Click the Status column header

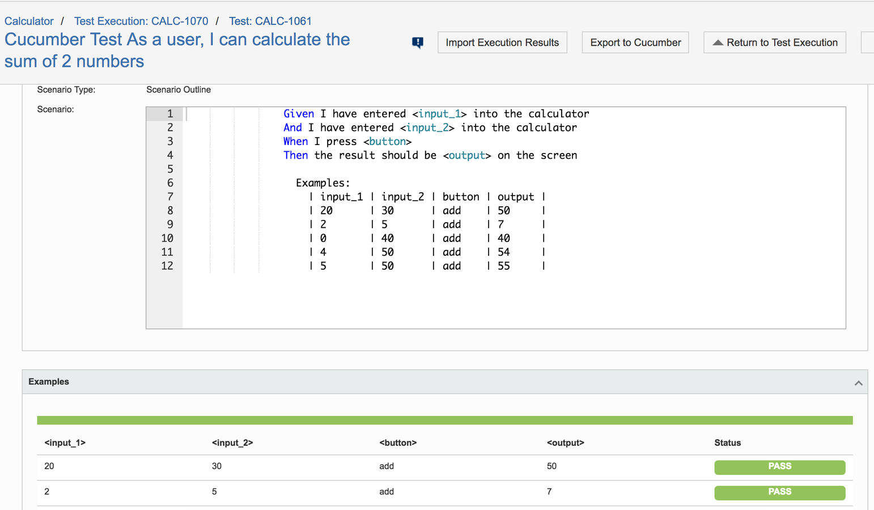tap(727, 443)
